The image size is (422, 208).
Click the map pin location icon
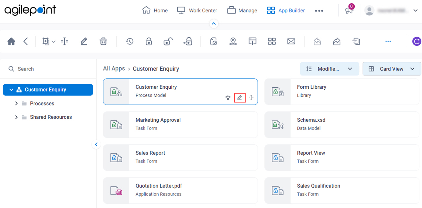(x=233, y=42)
